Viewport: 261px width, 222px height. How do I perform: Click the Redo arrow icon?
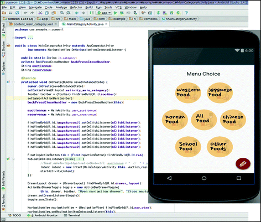click(x=32, y=13)
